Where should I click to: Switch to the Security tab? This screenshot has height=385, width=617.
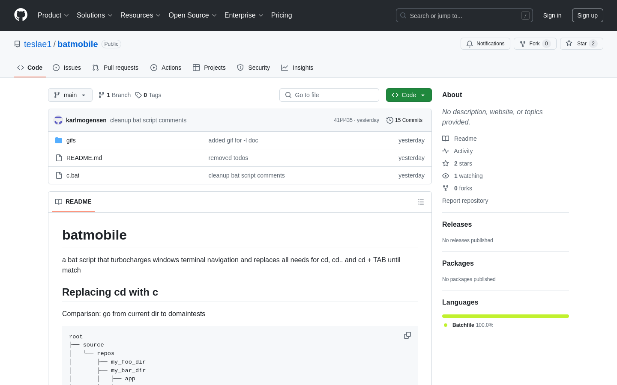pos(254,68)
